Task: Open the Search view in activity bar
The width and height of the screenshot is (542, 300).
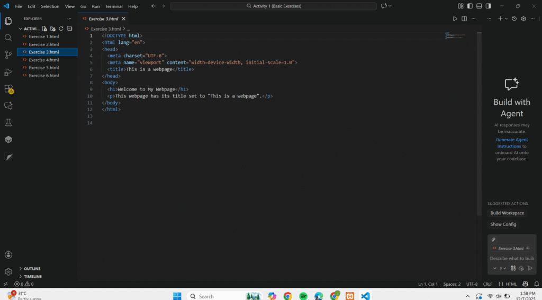Action: [x=8, y=38]
